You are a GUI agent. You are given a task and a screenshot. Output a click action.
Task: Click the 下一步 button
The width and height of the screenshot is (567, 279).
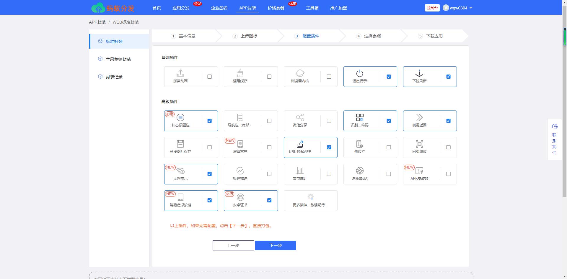pos(276,245)
